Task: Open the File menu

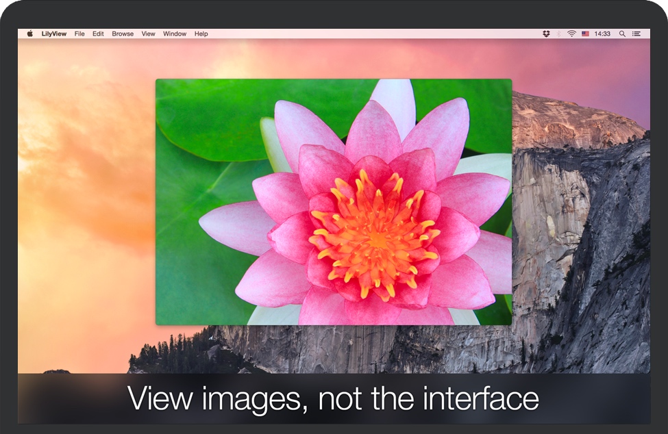Action: click(x=79, y=34)
